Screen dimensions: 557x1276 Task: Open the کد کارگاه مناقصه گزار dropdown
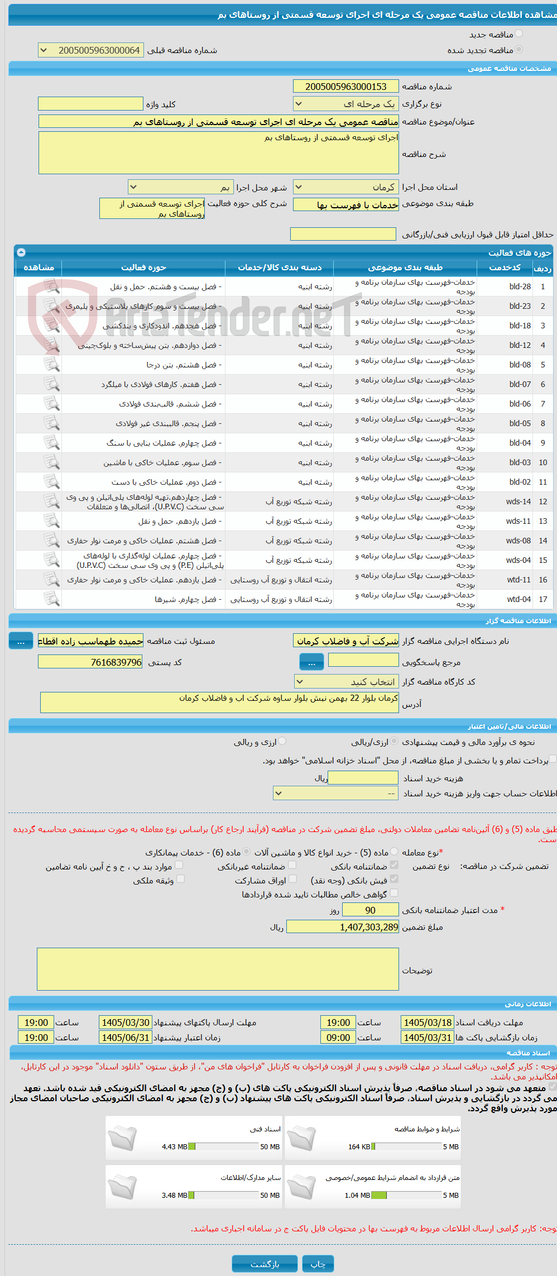(347, 682)
